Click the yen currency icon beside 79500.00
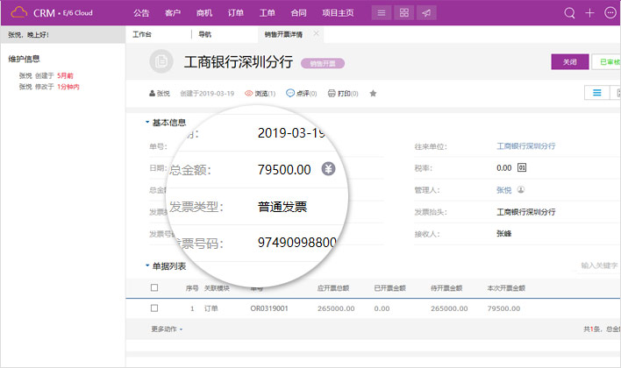621x368 pixels. 328,169
